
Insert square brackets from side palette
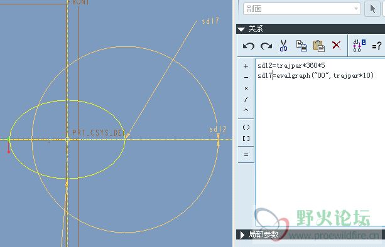(x=246, y=139)
